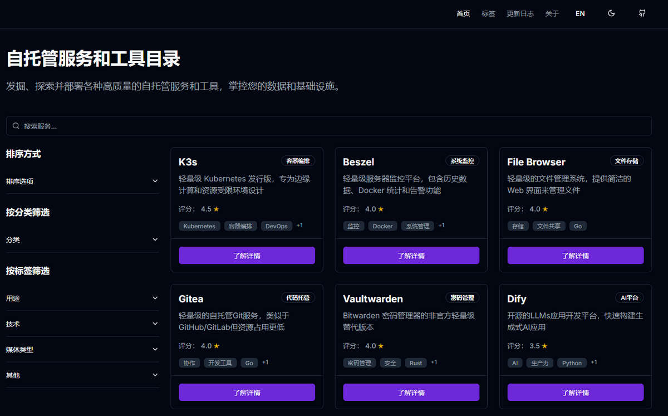
Task: Switch language to EN
Action: [580, 13]
